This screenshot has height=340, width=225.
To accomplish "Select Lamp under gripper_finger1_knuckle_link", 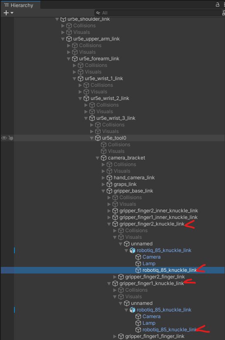I will (149, 323).
